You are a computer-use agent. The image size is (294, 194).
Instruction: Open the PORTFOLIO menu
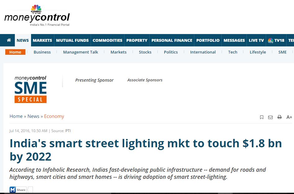(208, 40)
